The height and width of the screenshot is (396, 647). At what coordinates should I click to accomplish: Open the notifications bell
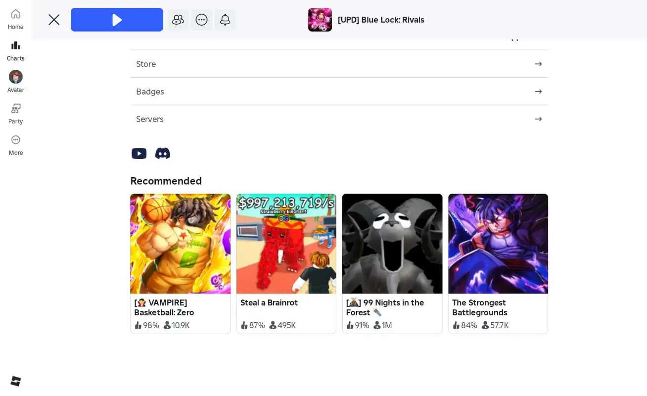pyautogui.click(x=225, y=19)
